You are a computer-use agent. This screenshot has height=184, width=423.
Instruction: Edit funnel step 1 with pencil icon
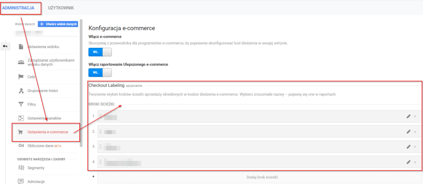(x=409, y=116)
